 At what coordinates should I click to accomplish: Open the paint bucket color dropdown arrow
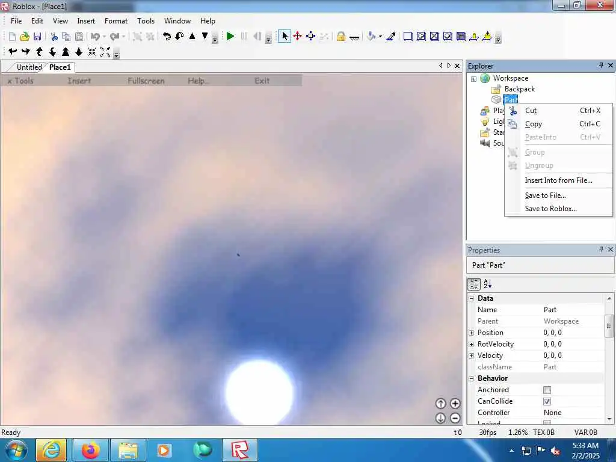tap(380, 37)
